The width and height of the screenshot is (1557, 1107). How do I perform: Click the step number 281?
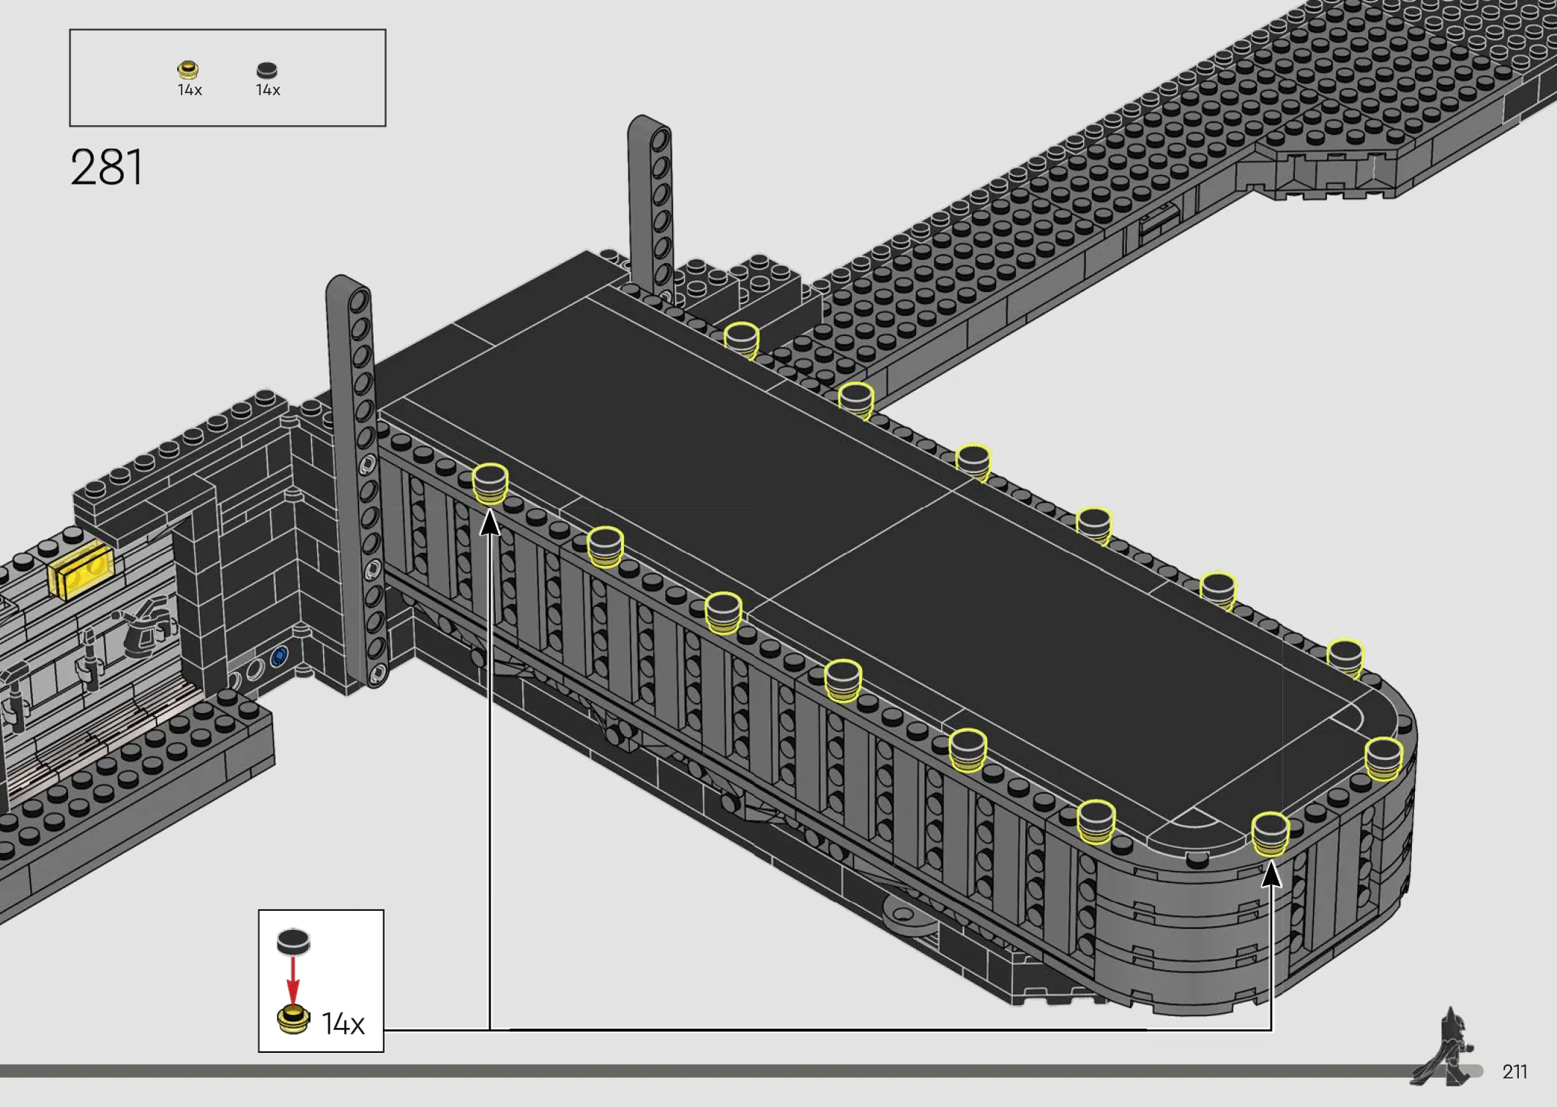(107, 167)
